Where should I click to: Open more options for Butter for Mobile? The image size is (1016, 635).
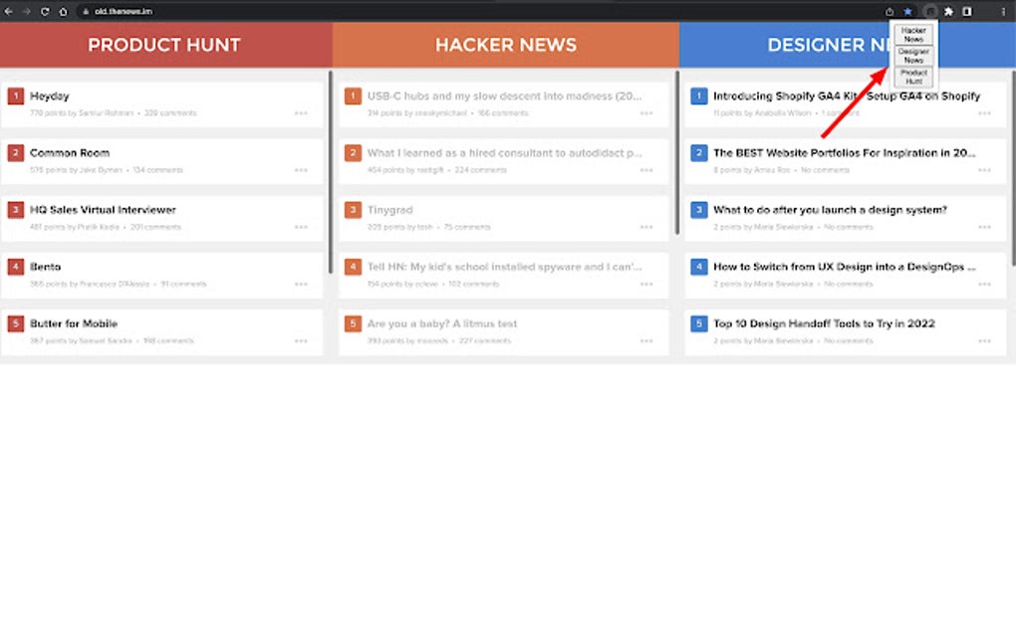click(301, 341)
